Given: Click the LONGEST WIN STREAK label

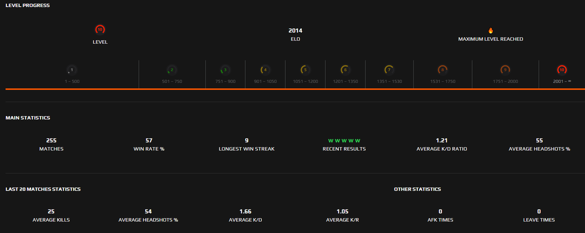Looking at the screenshot, I should pos(247,149).
